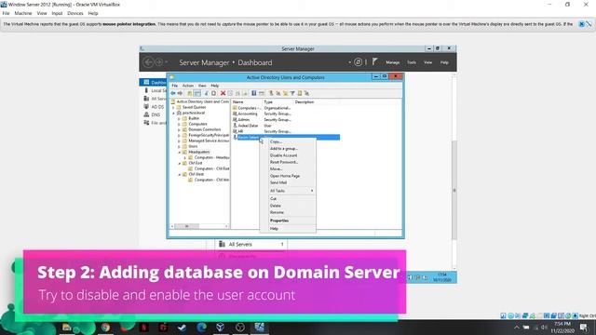Screen dimensions: 596x335
Task: Click the blue Help toolbar icon
Action: (253, 93)
